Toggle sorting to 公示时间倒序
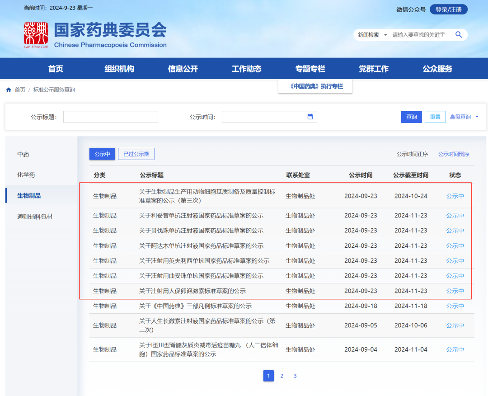 [x=454, y=154]
